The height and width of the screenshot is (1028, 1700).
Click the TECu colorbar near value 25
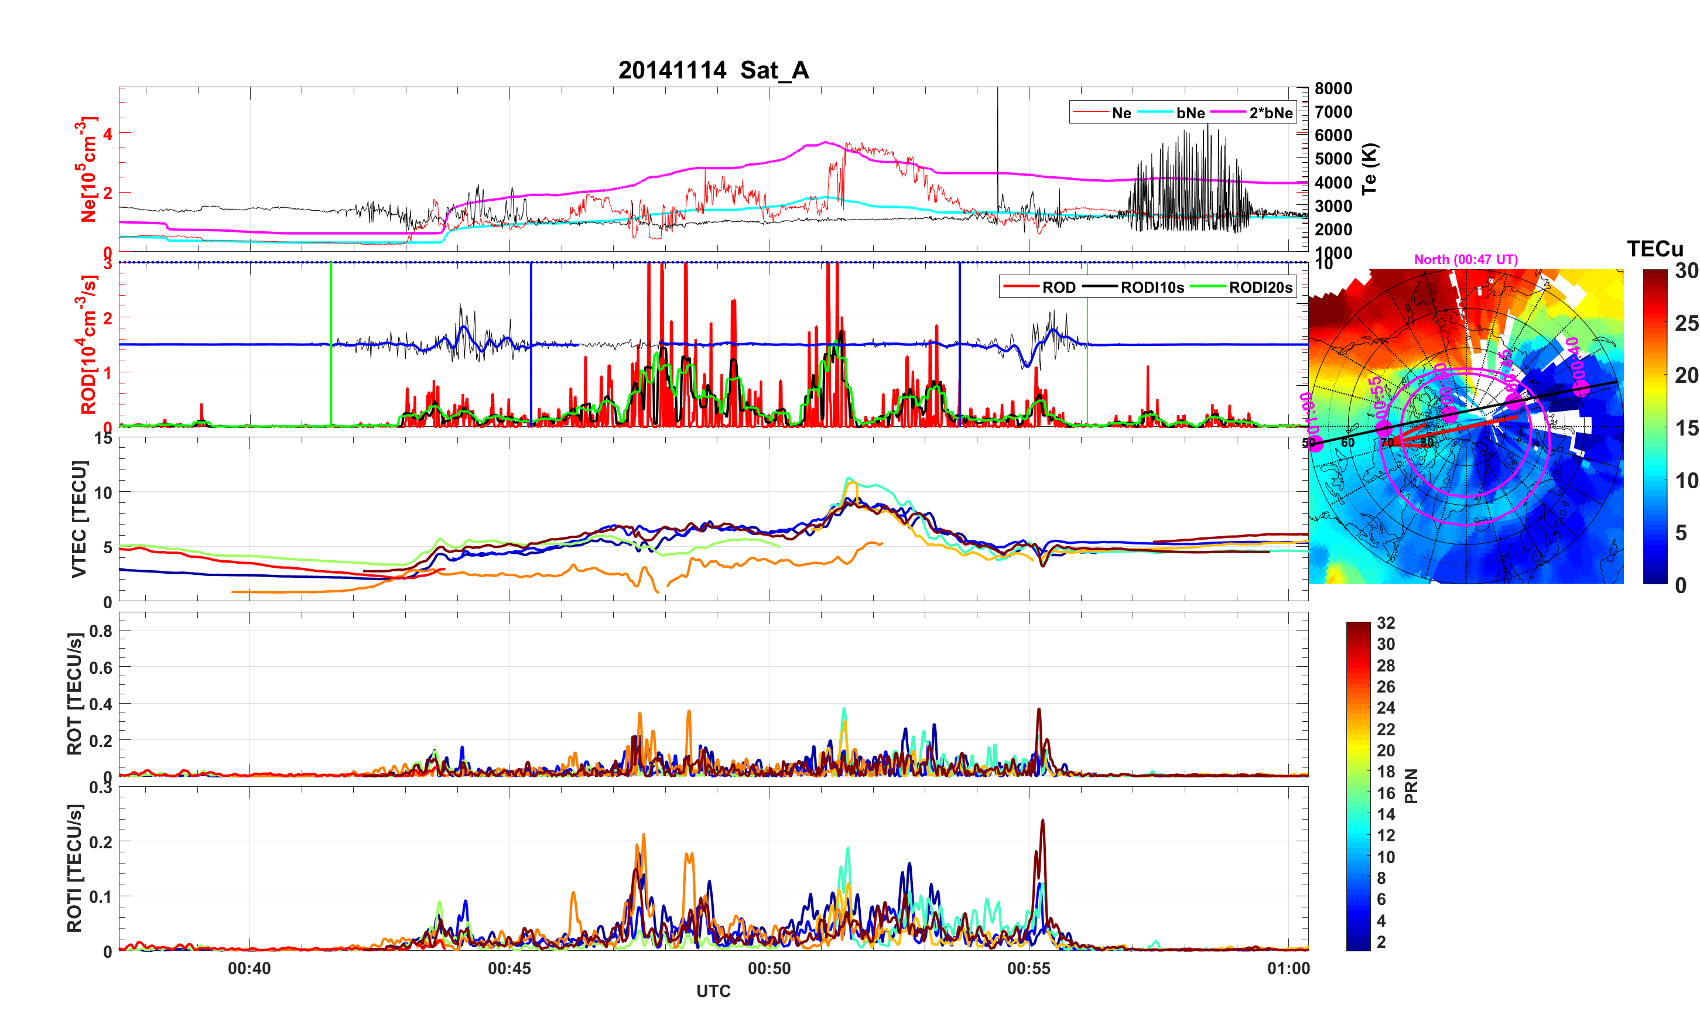(x=1654, y=323)
